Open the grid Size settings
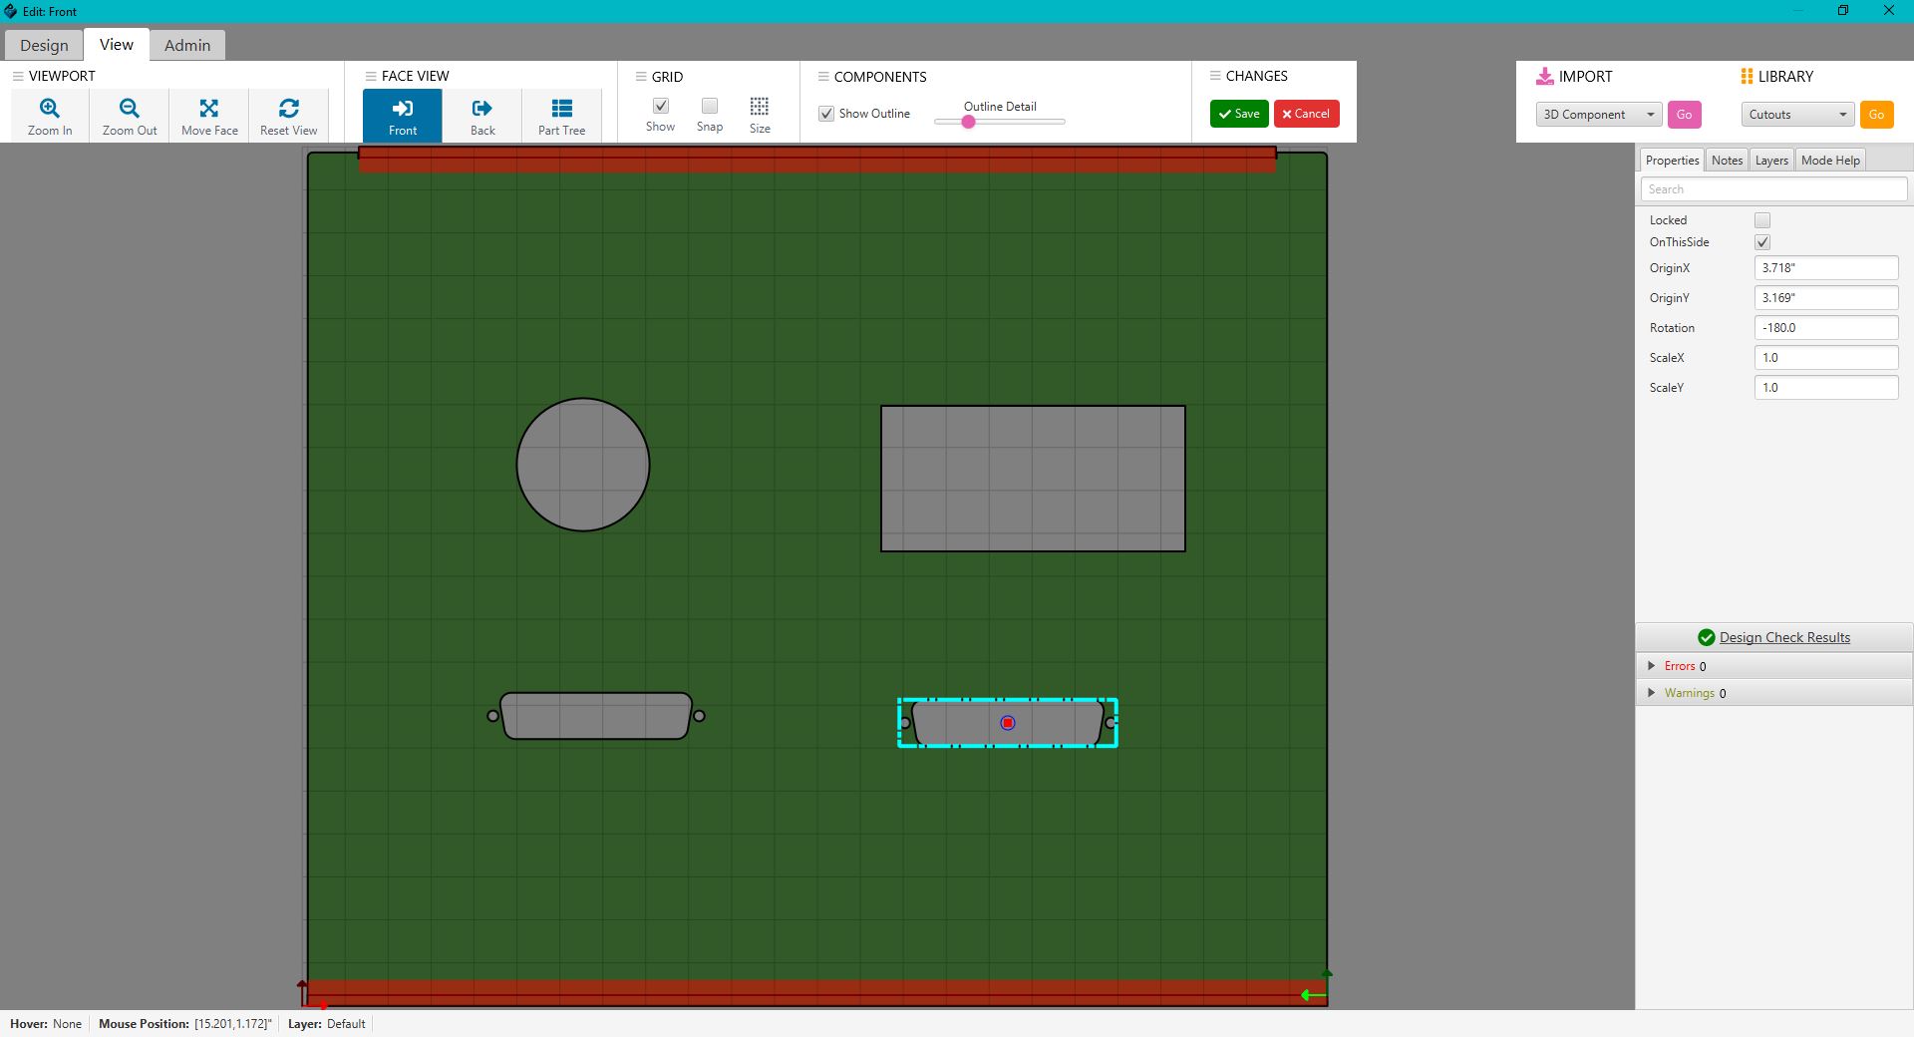 [x=760, y=115]
